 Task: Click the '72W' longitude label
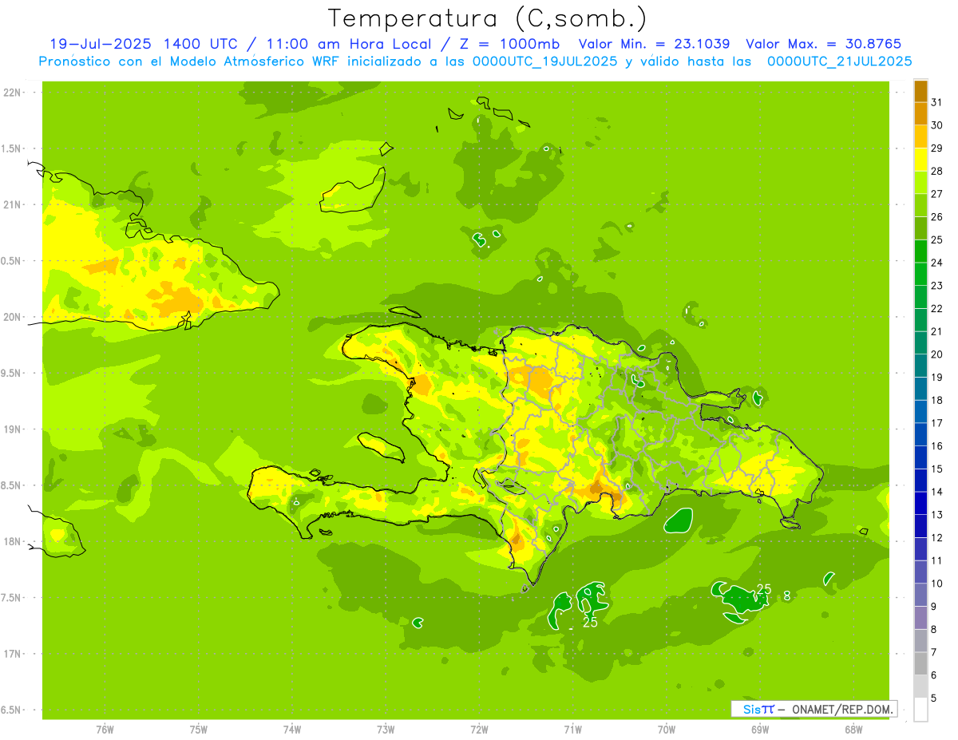click(x=479, y=730)
